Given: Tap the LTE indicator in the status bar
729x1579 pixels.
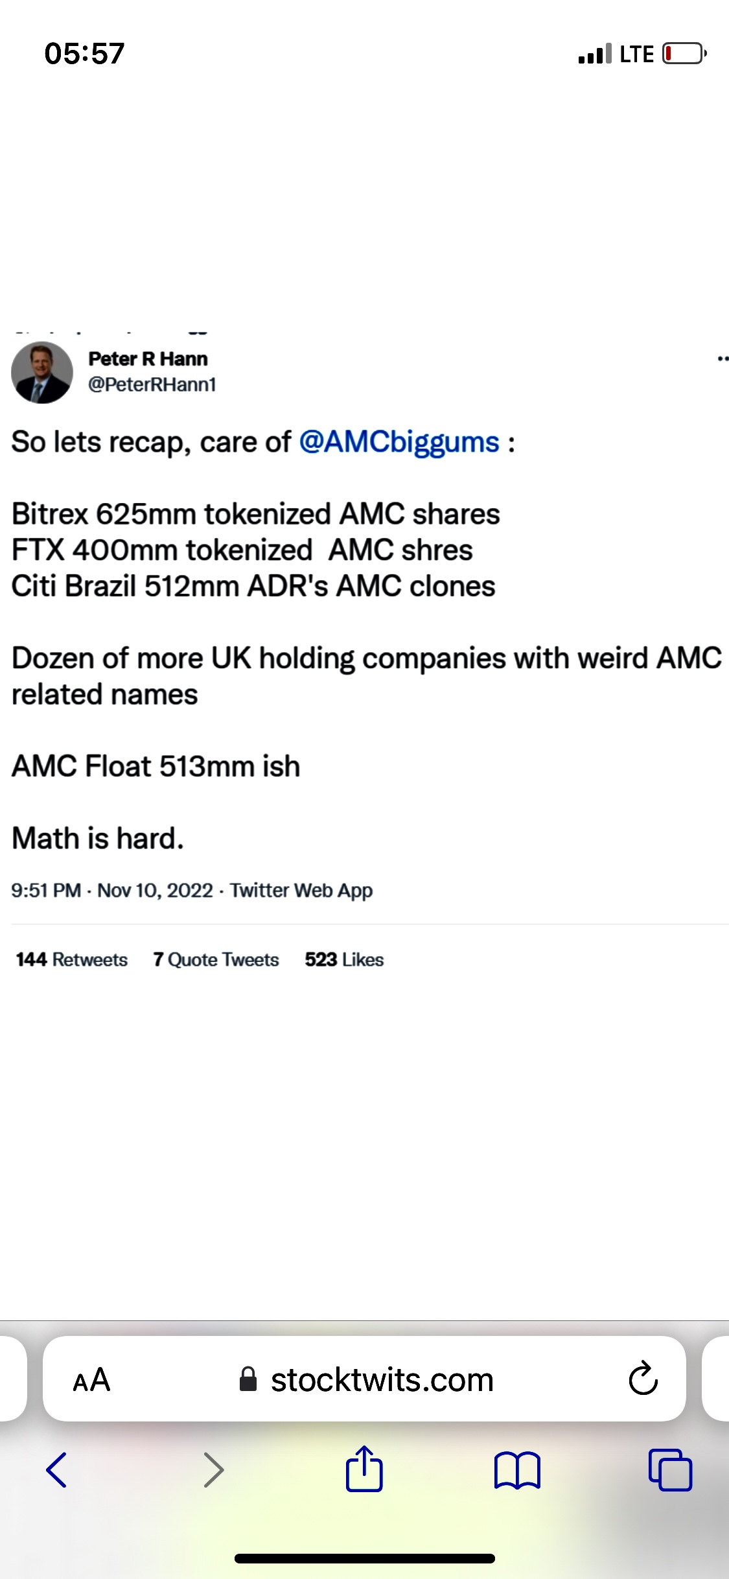Looking at the screenshot, I should 637,53.
